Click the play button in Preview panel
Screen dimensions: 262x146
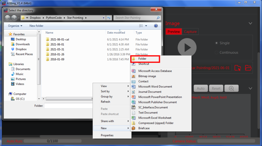point(187,47)
